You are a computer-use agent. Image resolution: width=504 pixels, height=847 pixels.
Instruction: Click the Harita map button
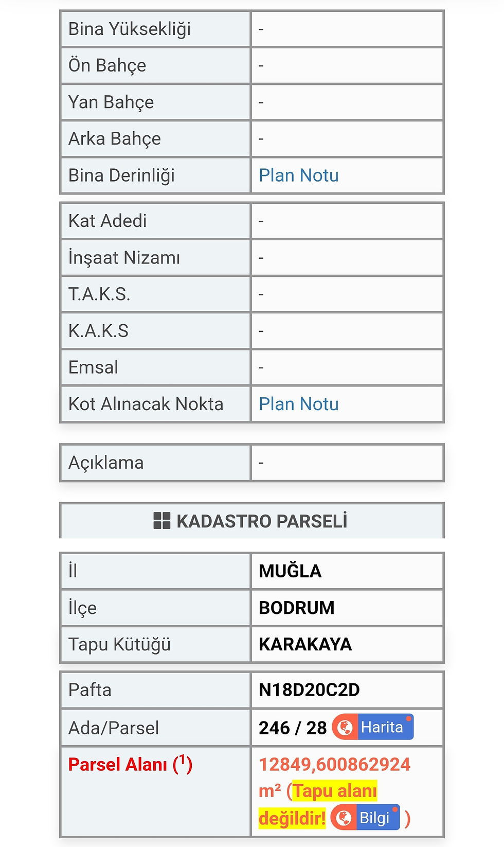tap(373, 727)
